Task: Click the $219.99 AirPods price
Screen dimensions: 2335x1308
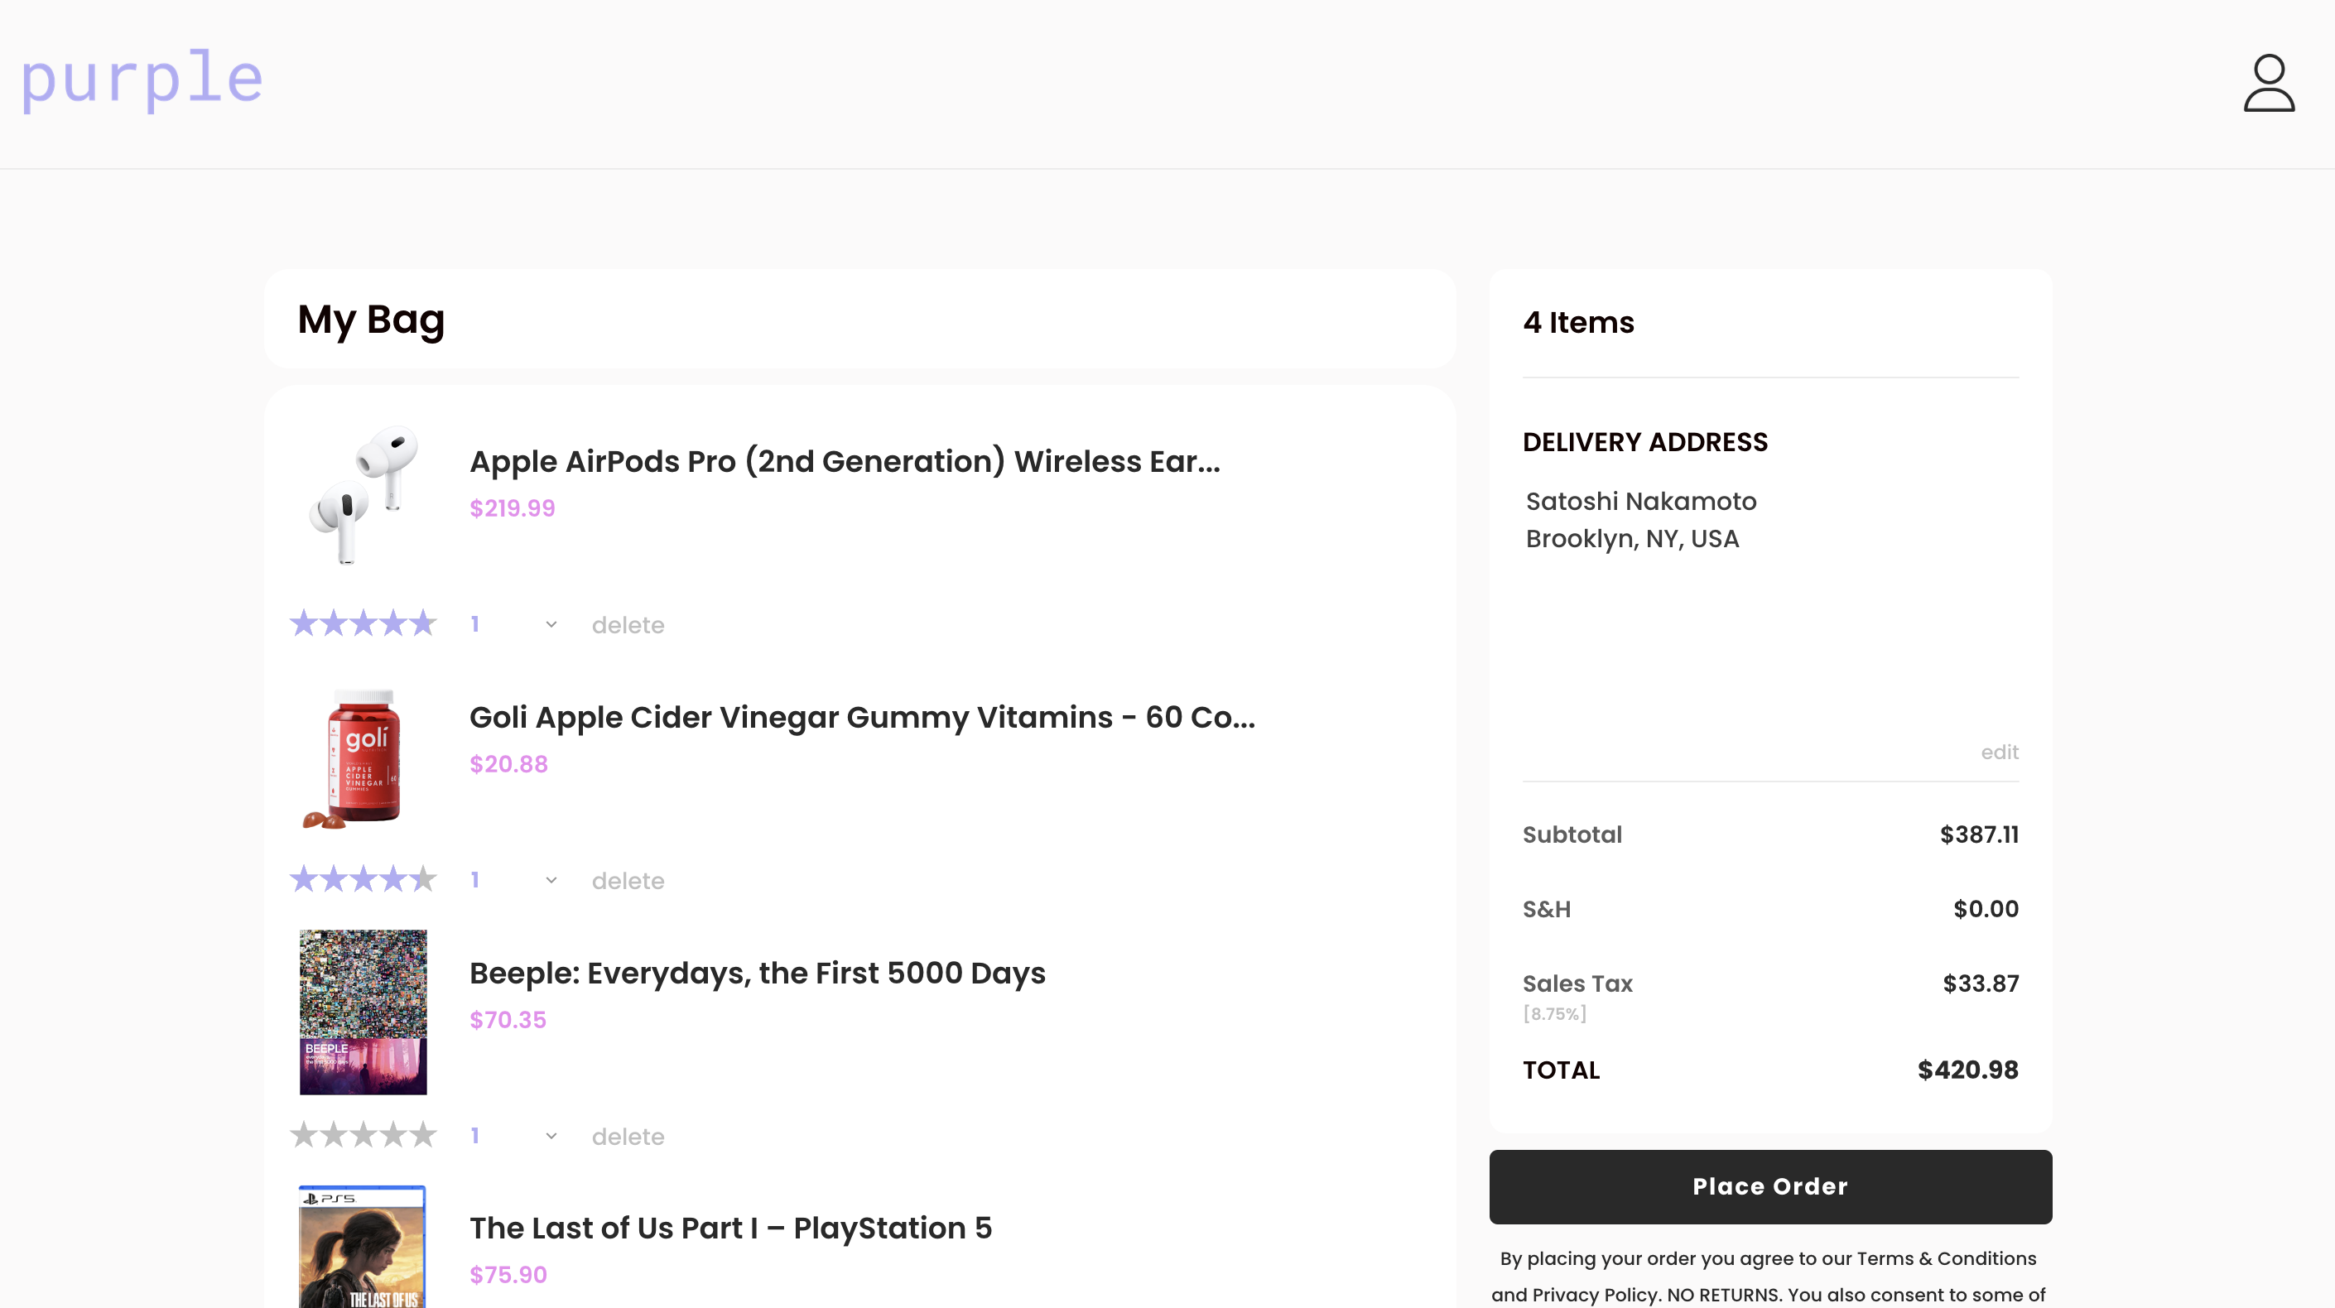Action: point(513,508)
